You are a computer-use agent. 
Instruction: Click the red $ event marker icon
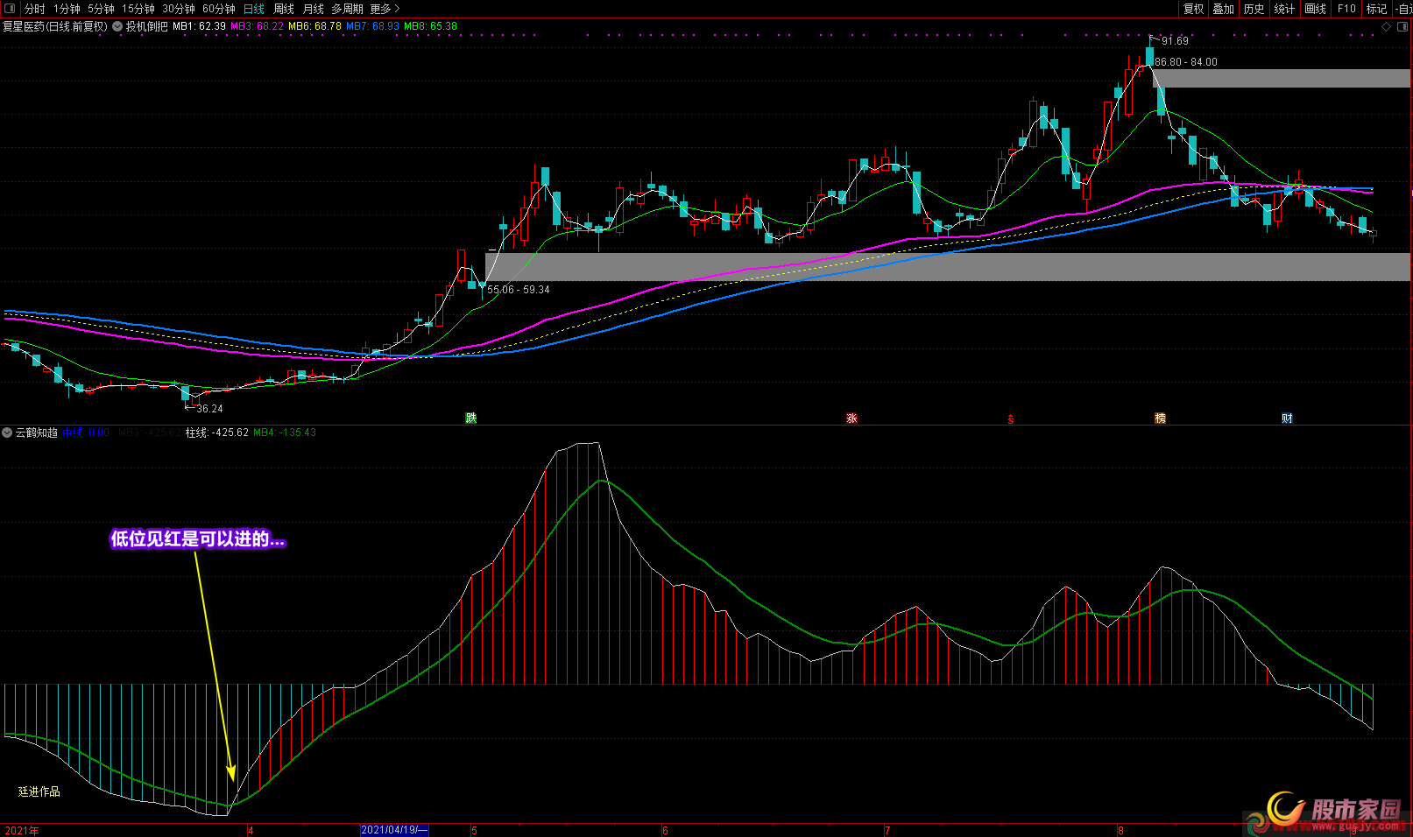pyautogui.click(x=1011, y=419)
